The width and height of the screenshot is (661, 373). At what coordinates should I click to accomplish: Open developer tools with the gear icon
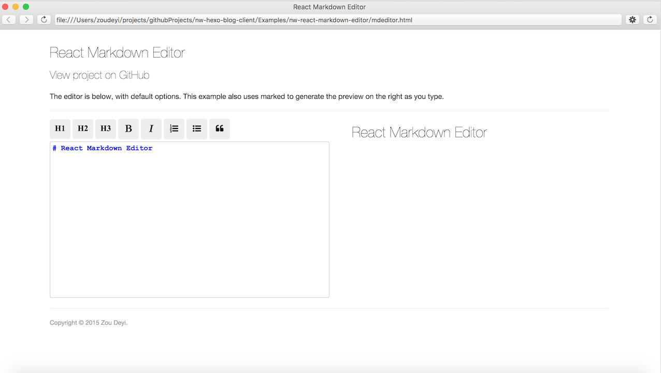pyautogui.click(x=633, y=20)
